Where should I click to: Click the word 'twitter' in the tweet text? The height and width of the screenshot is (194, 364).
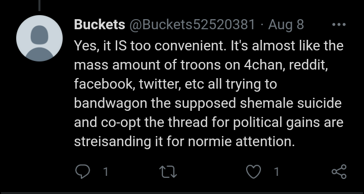tap(160, 84)
